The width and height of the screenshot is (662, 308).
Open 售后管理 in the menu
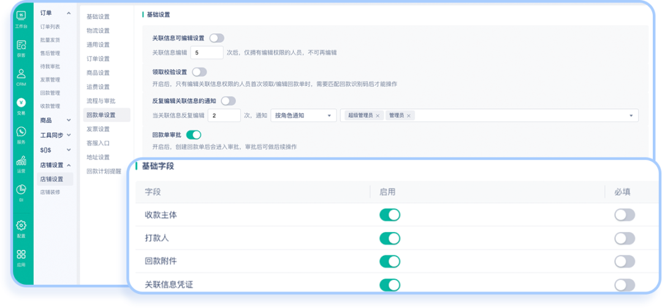tap(50, 53)
